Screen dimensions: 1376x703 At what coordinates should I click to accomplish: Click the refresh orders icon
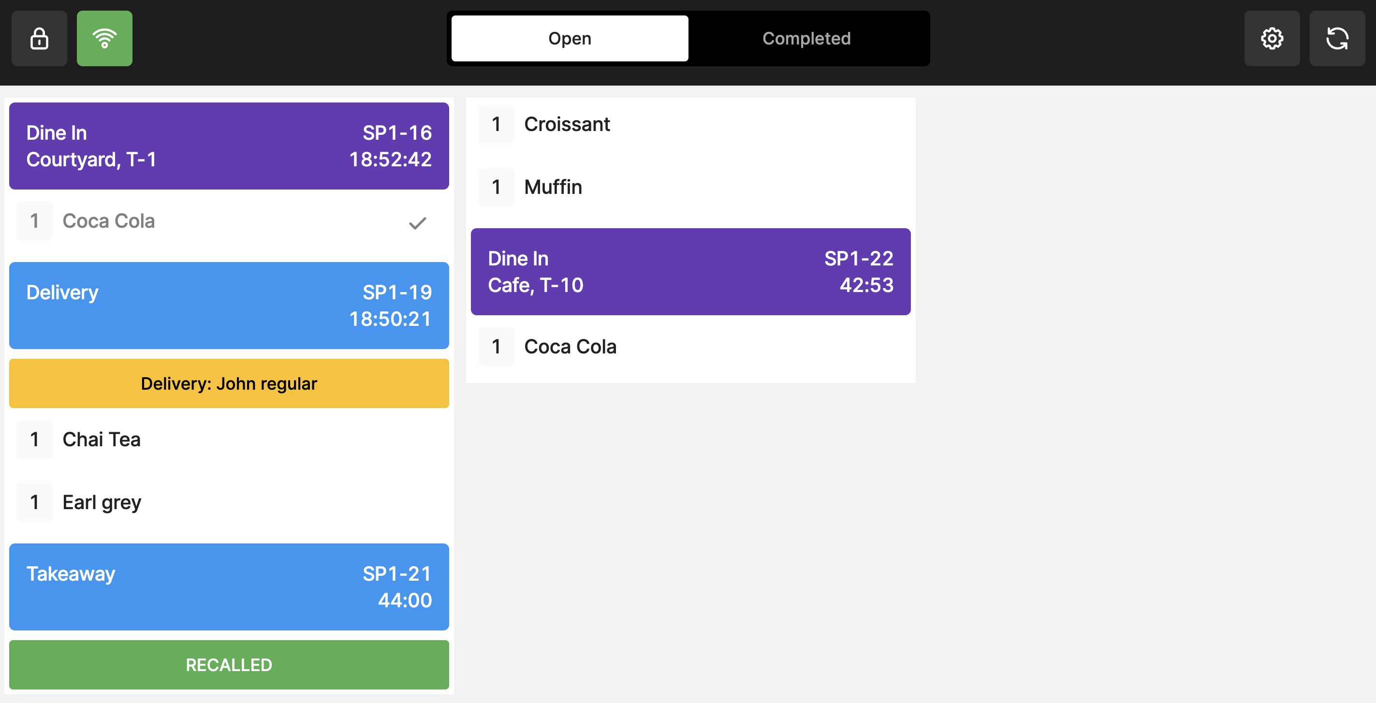point(1337,39)
